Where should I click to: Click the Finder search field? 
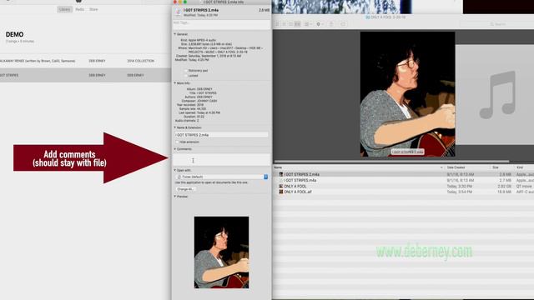[497, 24]
